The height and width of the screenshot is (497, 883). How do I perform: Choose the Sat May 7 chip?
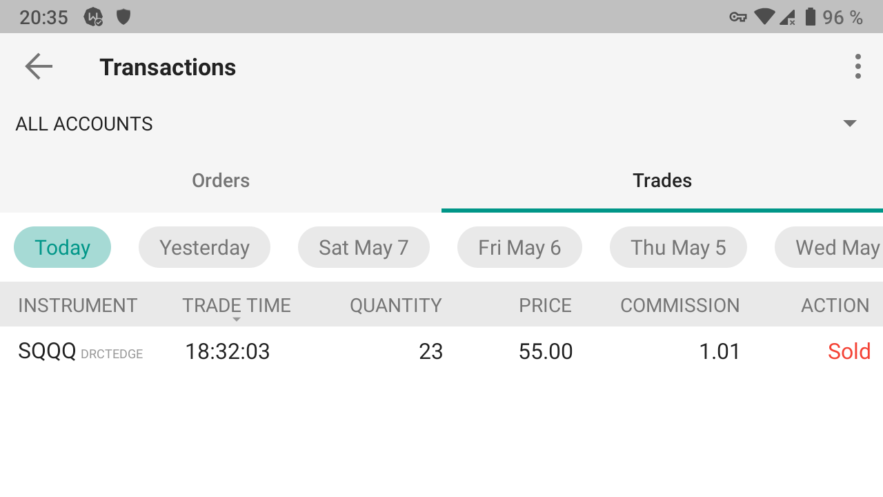point(364,247)
